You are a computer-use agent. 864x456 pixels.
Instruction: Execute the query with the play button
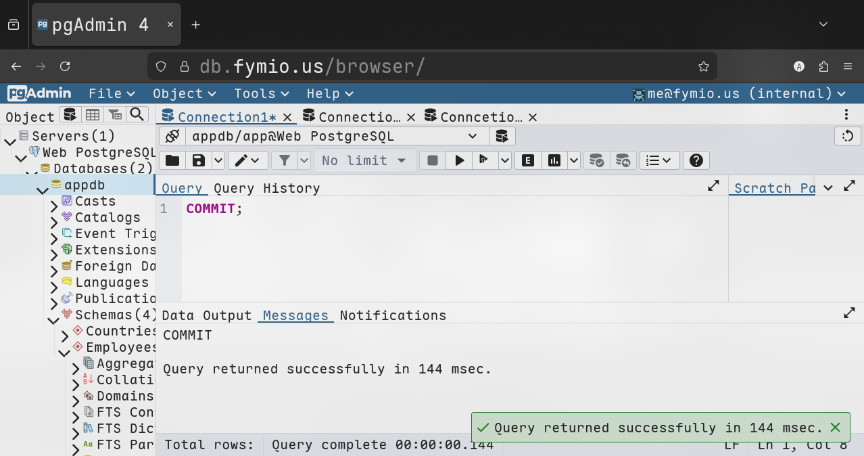(460, 160)
